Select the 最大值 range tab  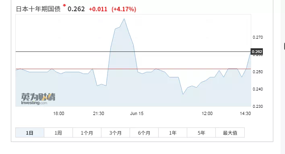click(230, 133)
